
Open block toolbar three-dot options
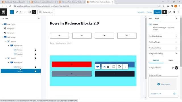[x=125, y=67]
